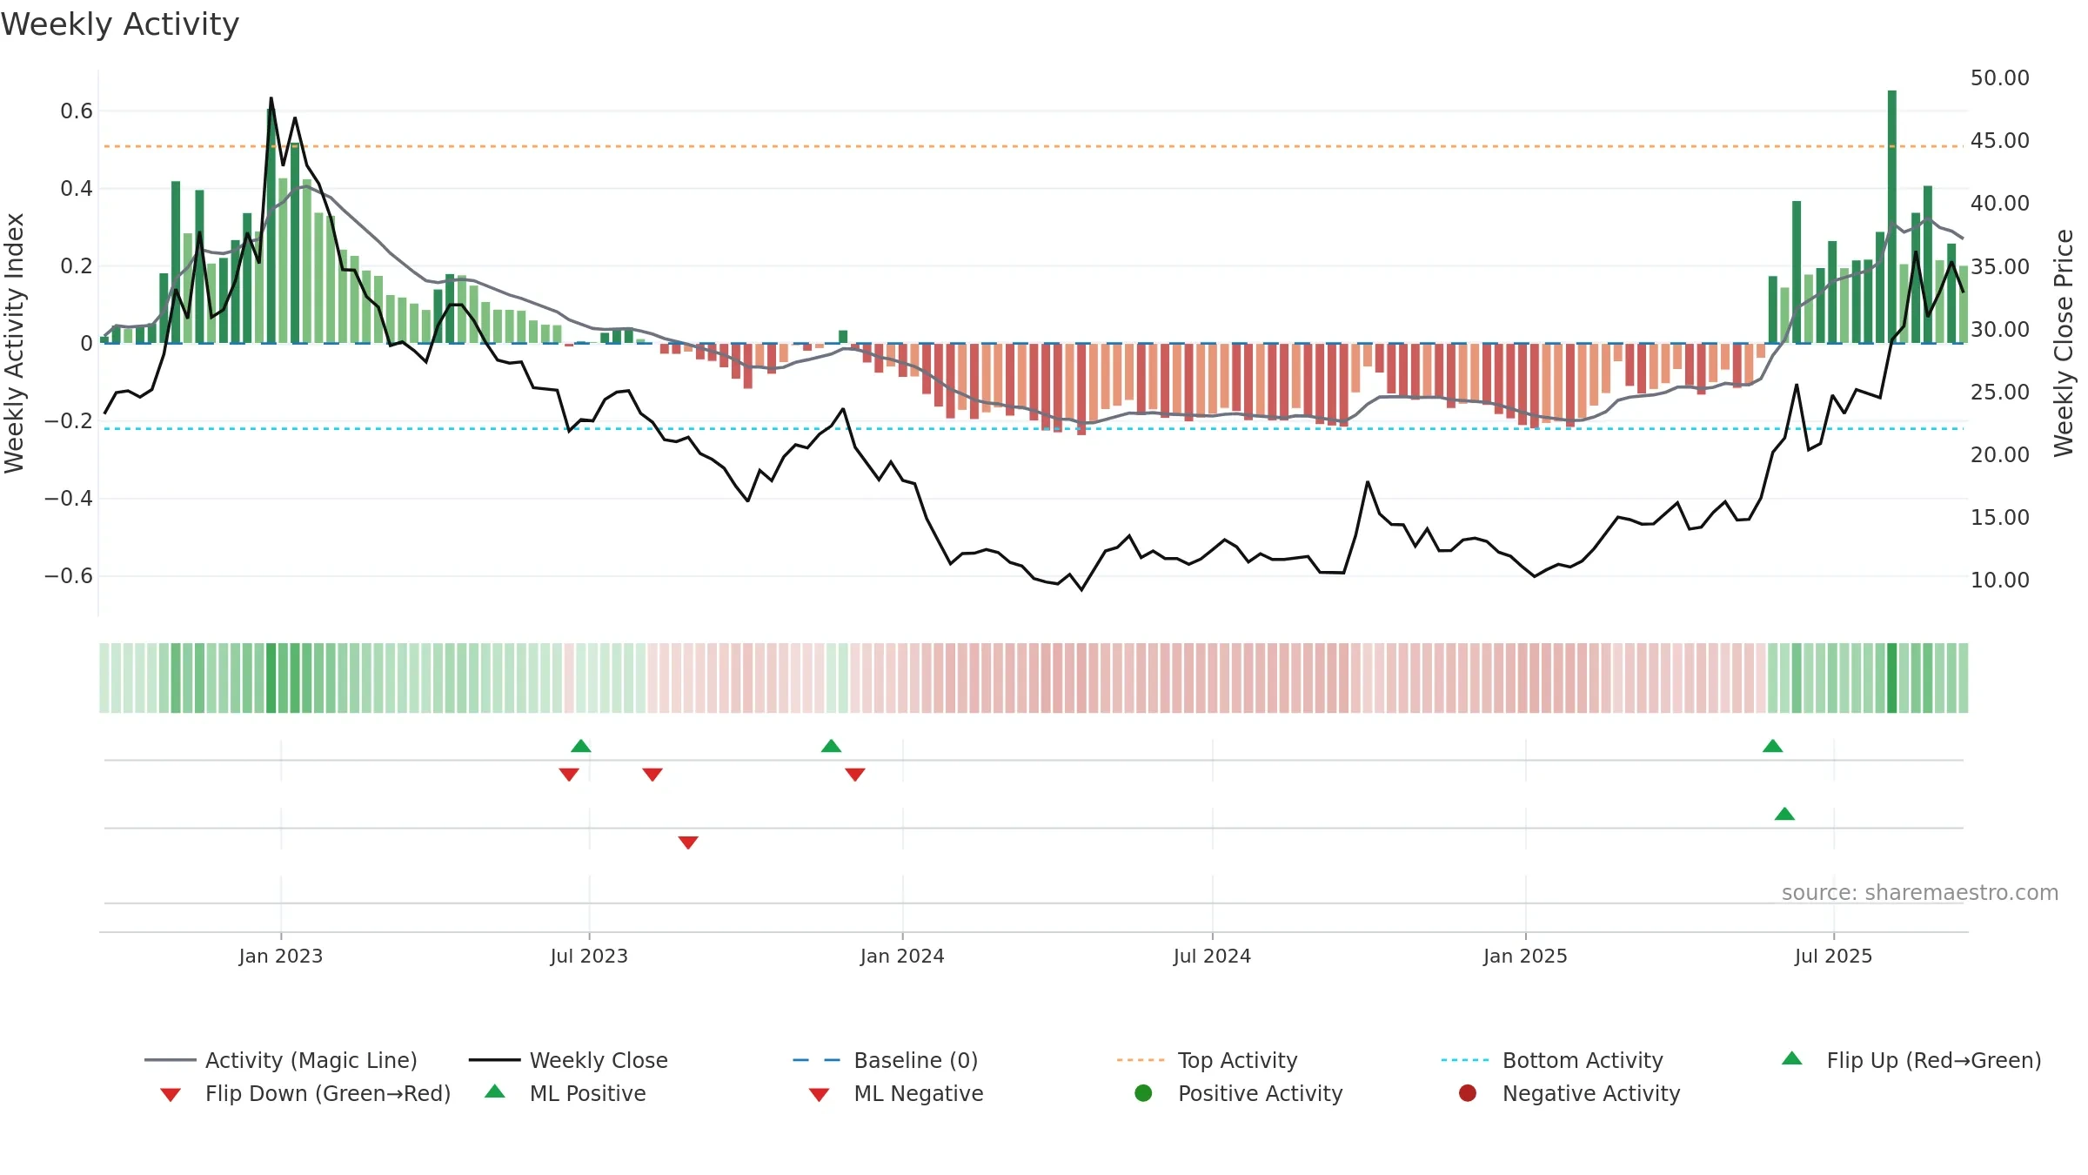This screenshot has height=1175, width=2088.
Task: Click the green flip-up marker just before Jul 2023
Action: pyautogui.click(x=581, y=746)
